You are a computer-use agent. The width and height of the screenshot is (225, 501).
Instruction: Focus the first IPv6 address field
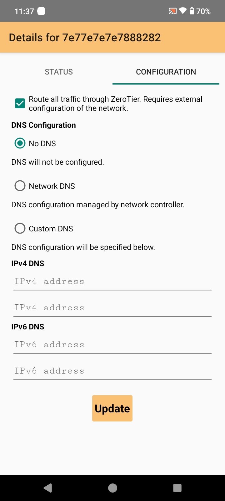pos(112,345)
